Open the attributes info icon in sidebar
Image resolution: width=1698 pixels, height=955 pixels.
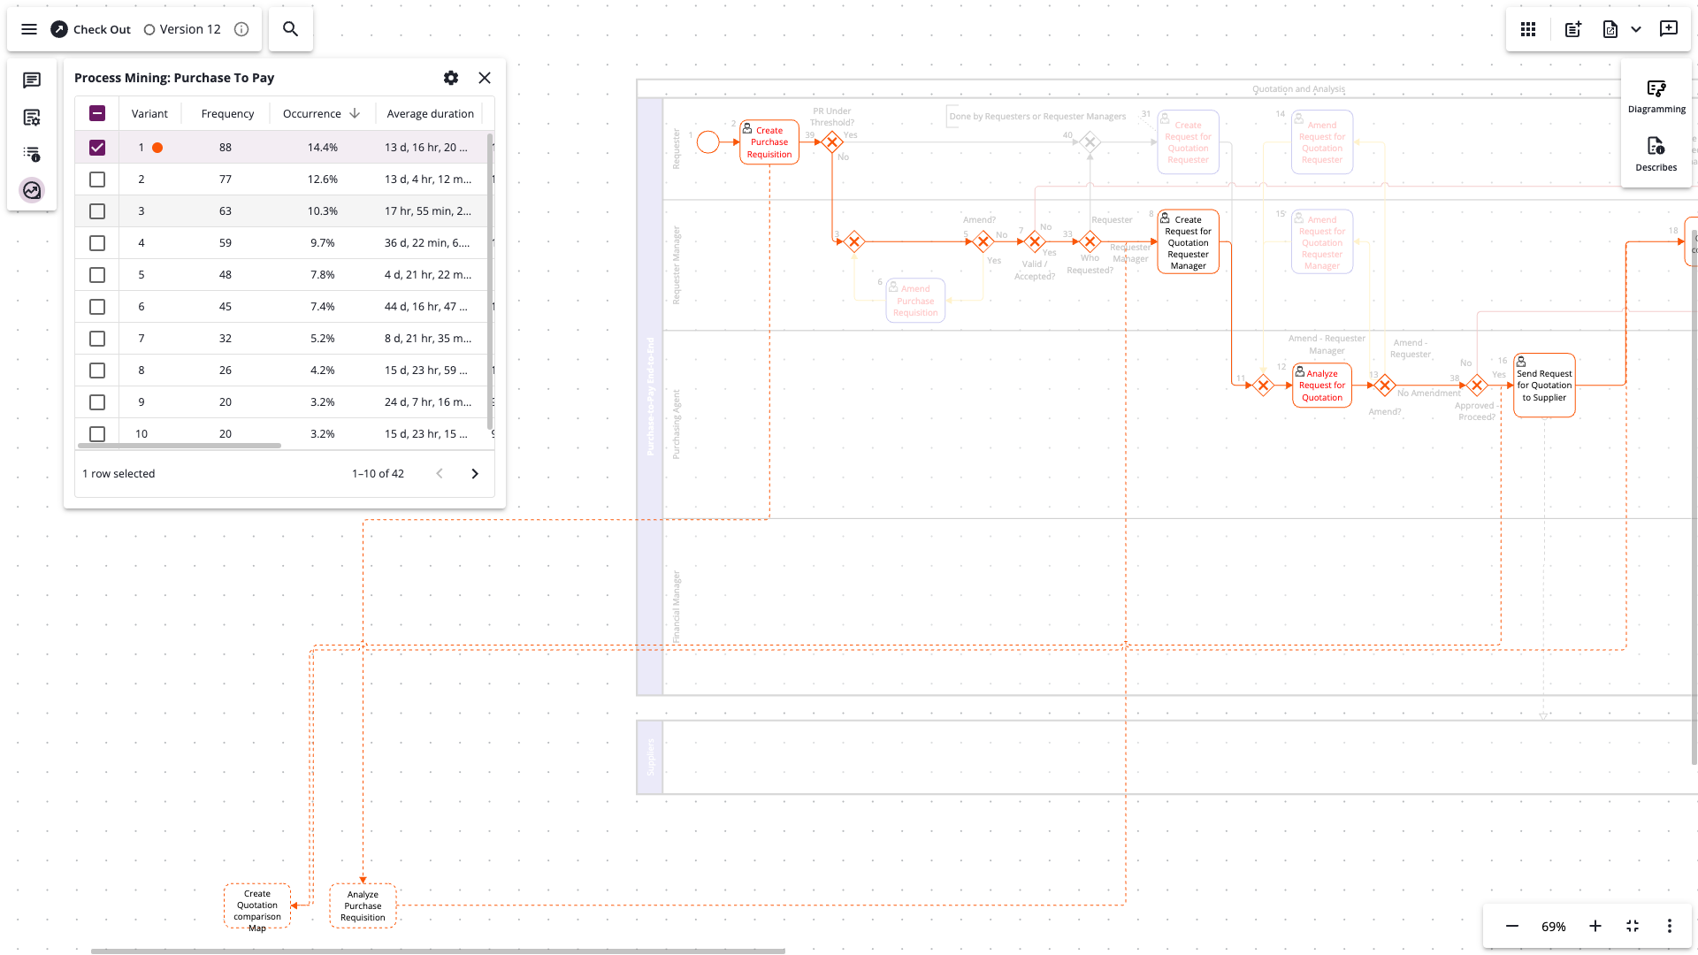click(32, 154)
